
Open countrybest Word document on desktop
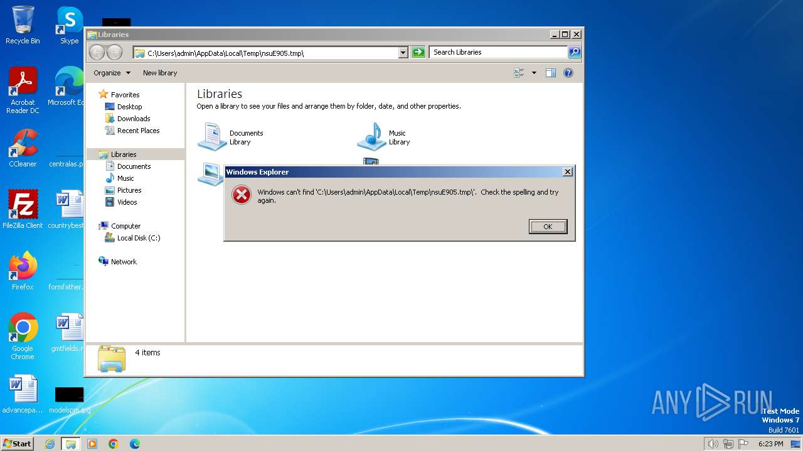[x=66, y=209]
